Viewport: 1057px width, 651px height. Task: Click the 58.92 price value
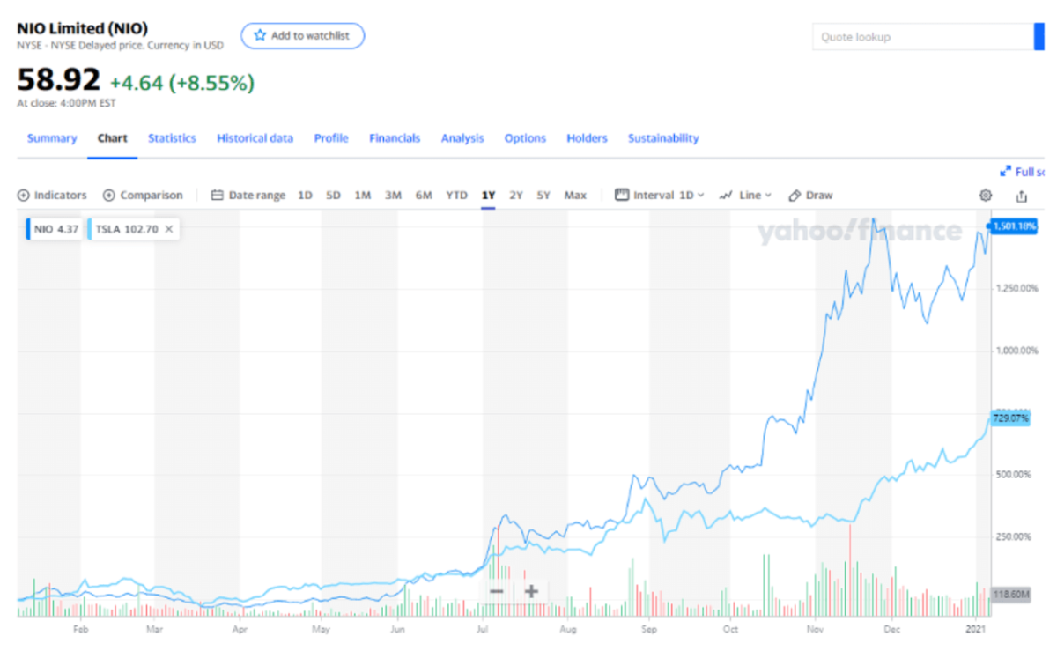58,80
